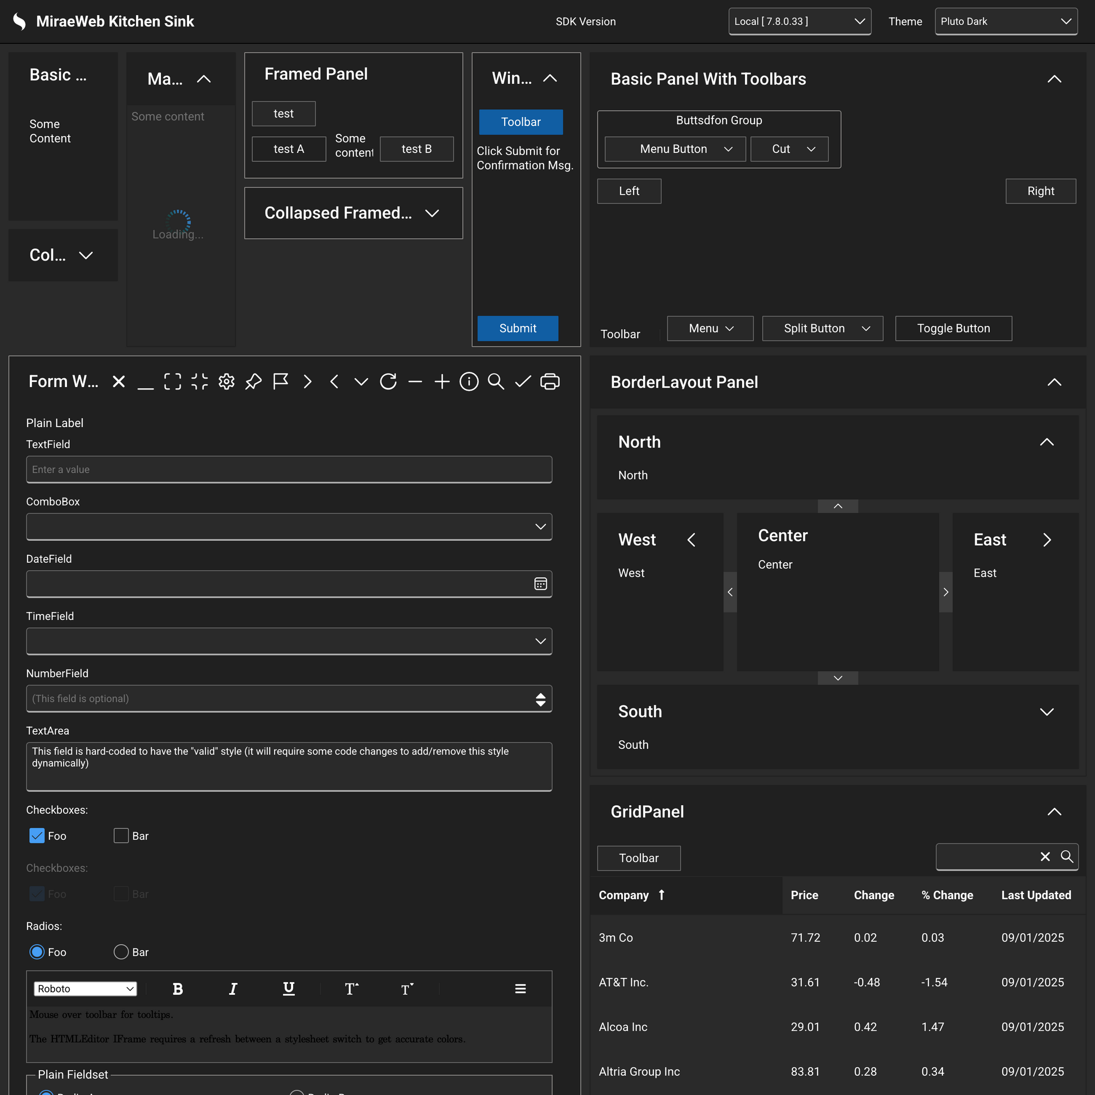This screenshot has width=1095, height=1095.
Task: Select the Bar radio button
Action: coord(122,952)
